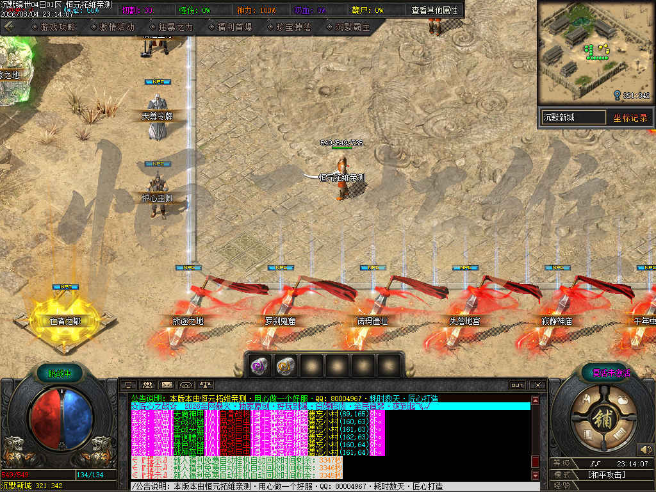Viewport: 656px width, 492px height.
Task: Open the group/team icon in chat toolbar
Action: coord(148,384)
